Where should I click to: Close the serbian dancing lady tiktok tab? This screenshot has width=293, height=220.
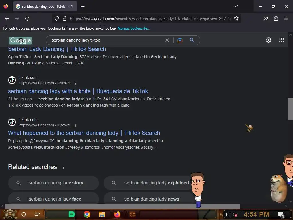point(72,6)
